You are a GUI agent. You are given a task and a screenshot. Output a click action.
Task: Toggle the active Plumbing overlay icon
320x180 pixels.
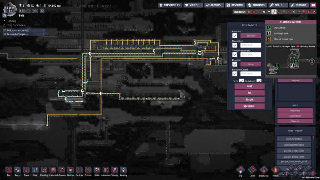[274, 12]
